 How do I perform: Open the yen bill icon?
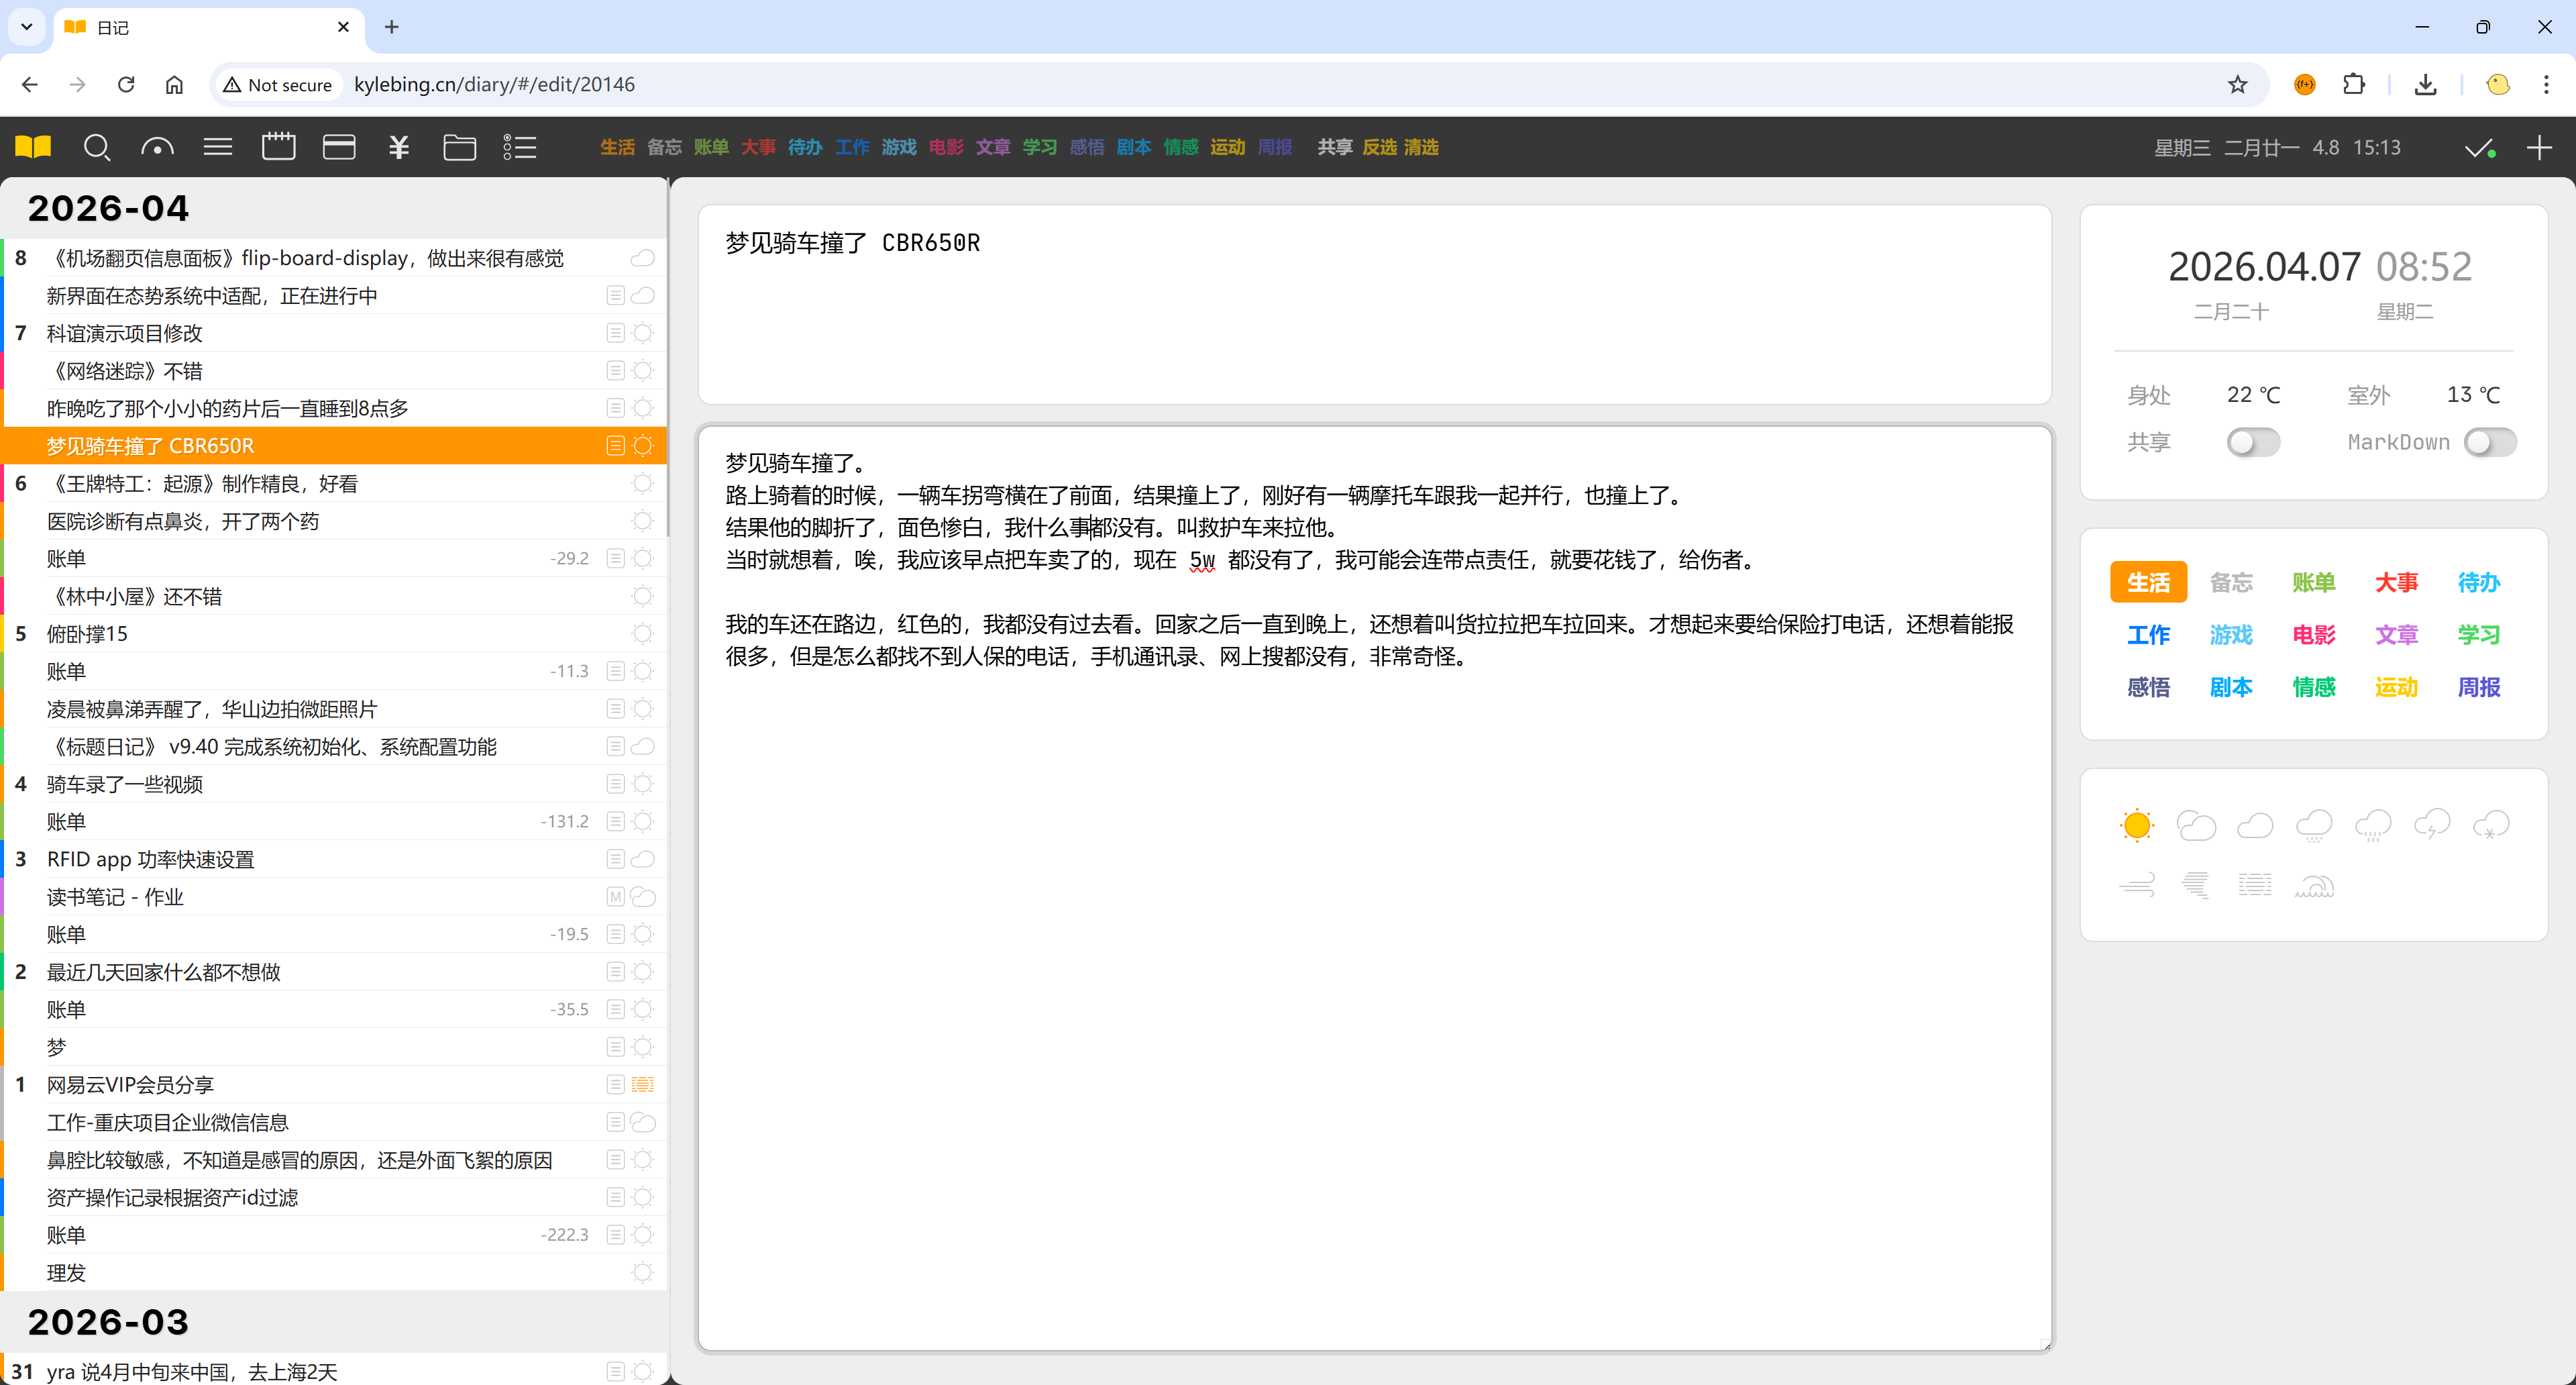(399, 147)
